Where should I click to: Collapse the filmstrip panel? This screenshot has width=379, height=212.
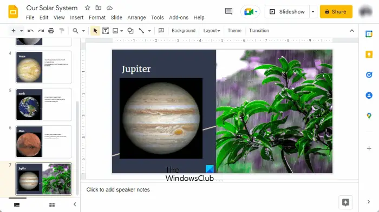75,204
